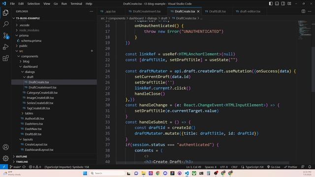Expand the OUTLINE section
Image resolution: width=315 pixels, height=177 pixels.
coord(22,156)
